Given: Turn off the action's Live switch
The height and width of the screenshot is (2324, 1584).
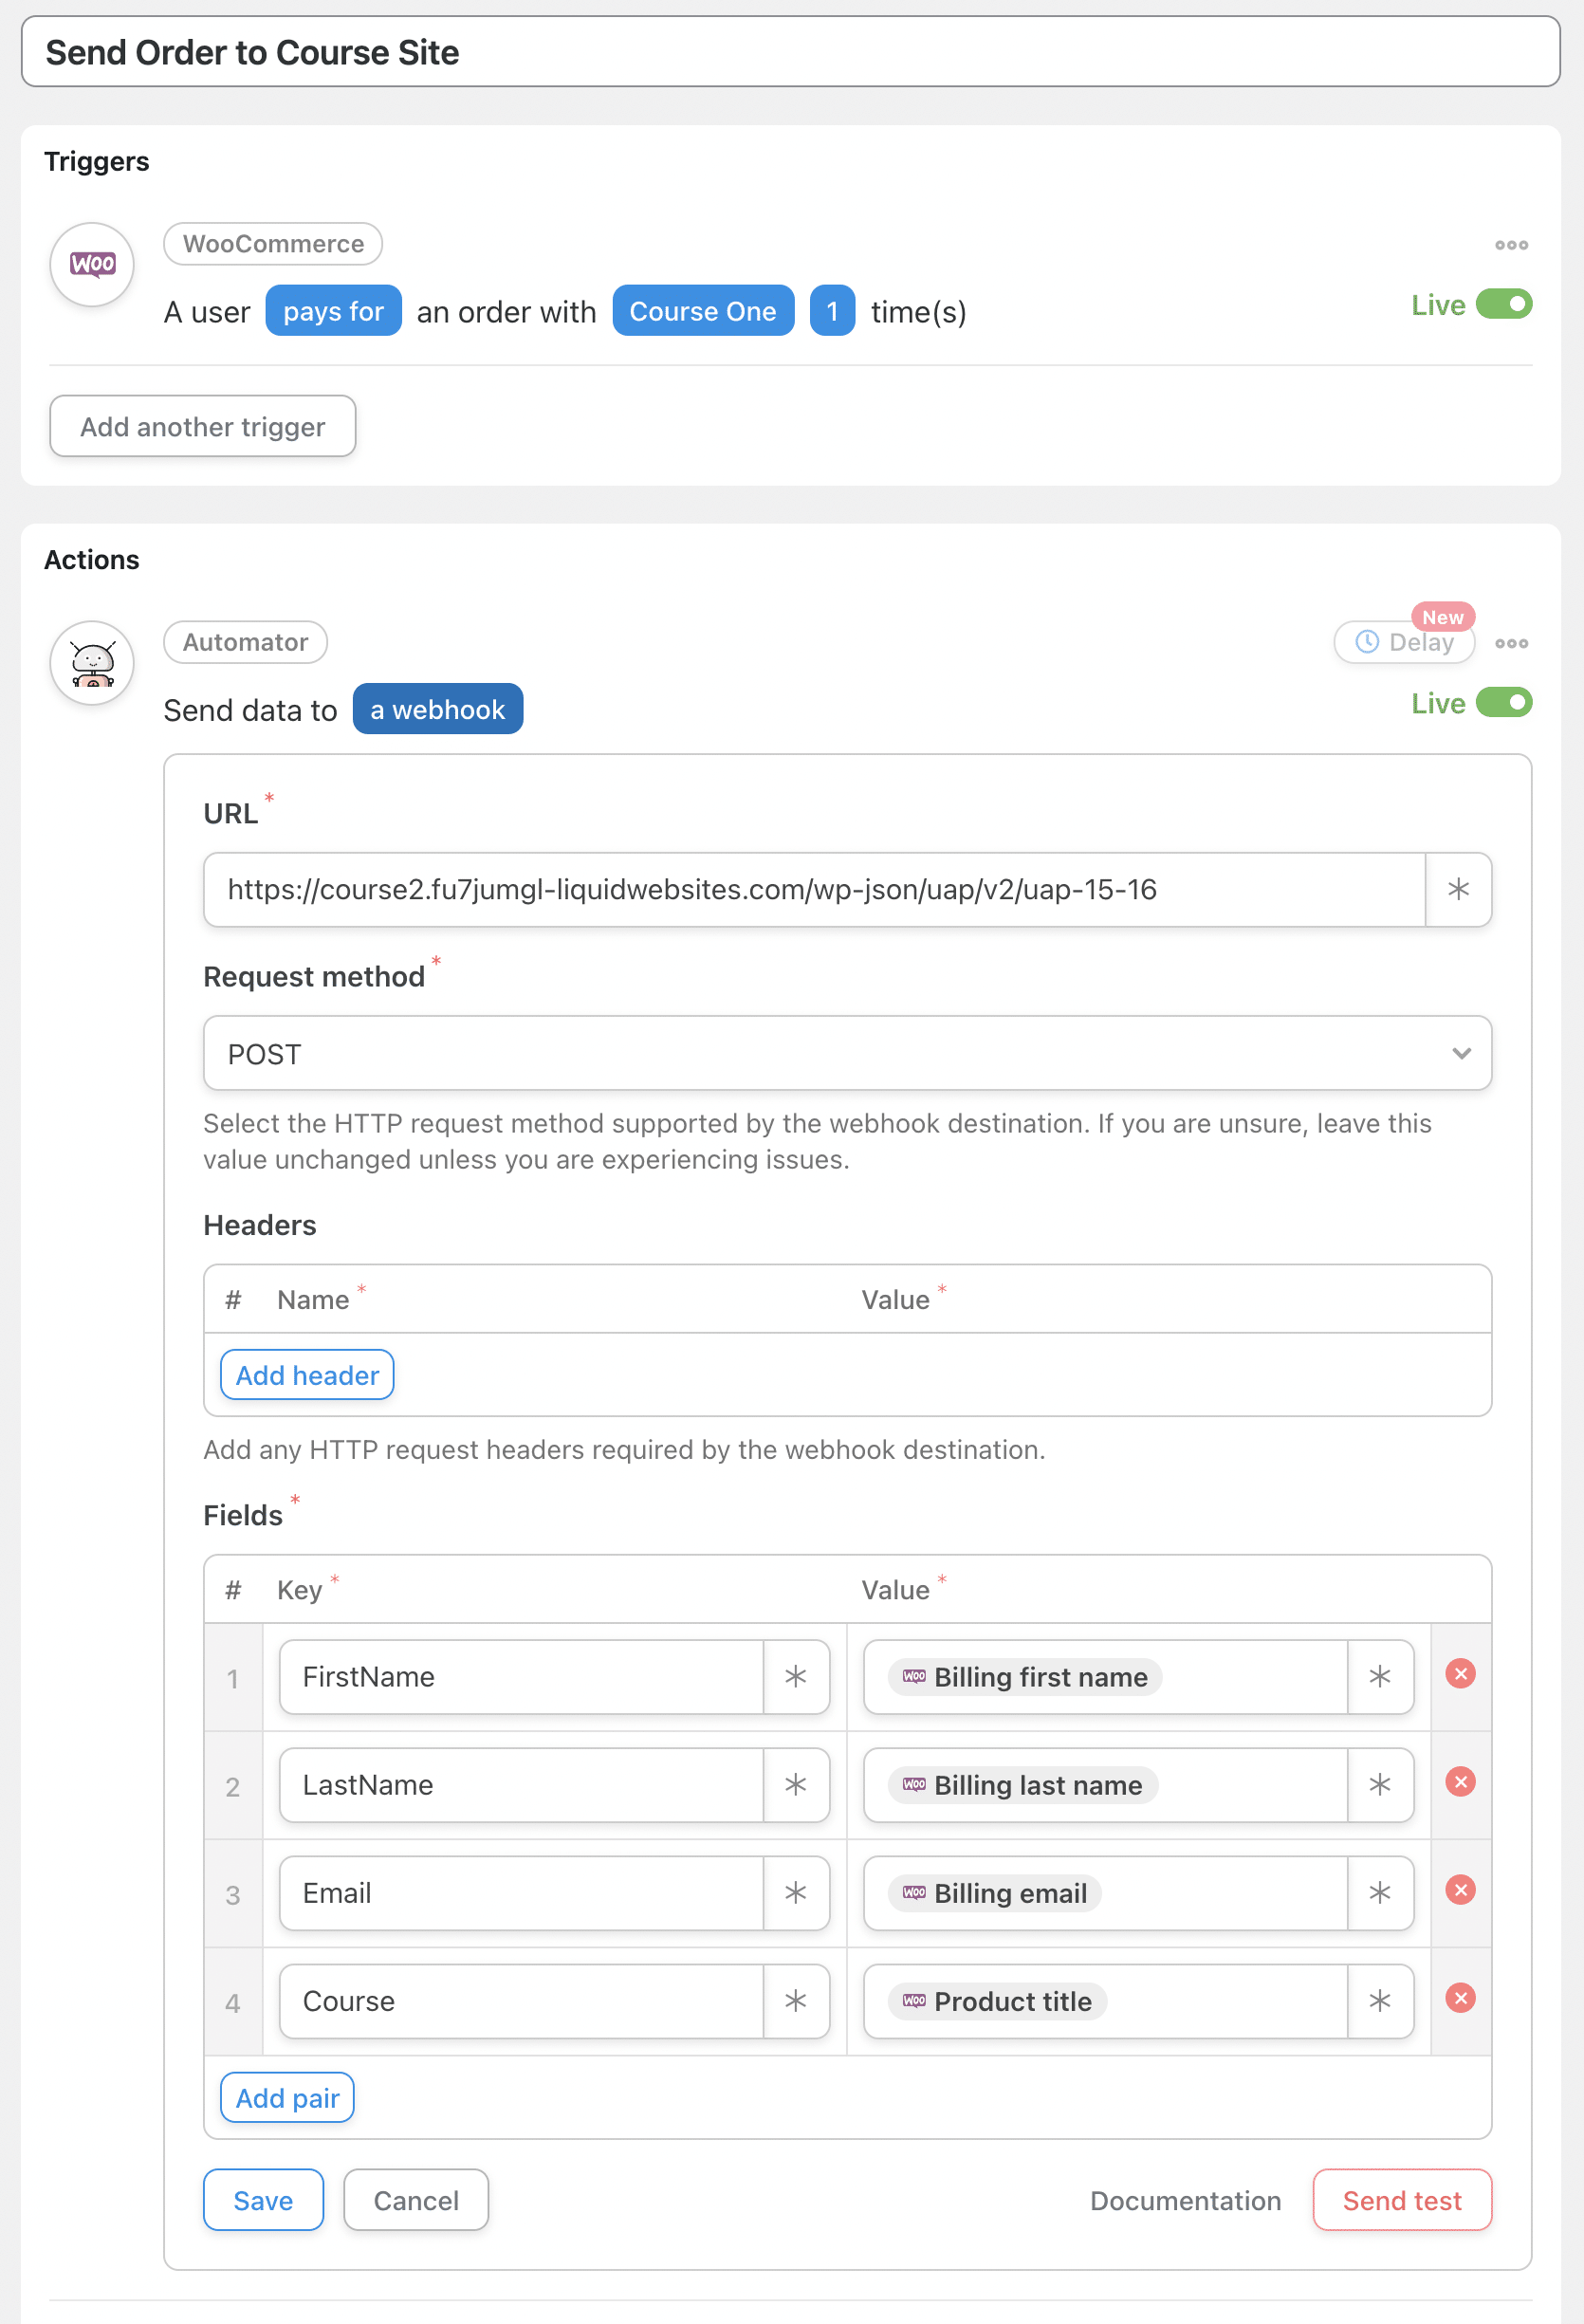Looking at the screenshot, I should (x=1503, y=703).
